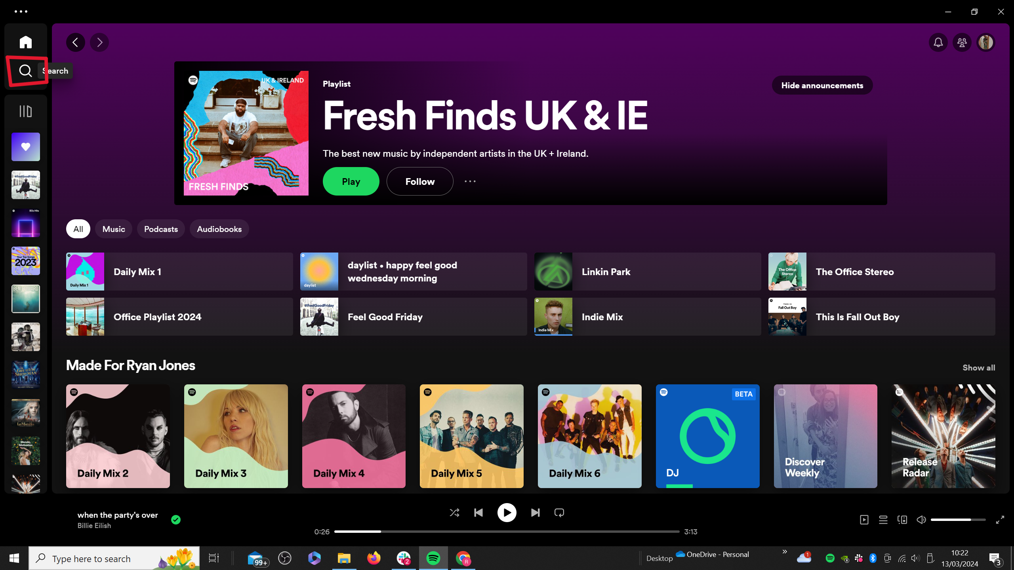Open Discover Weekly card
The width and height of the screenshot is (1014, 570).
click(x=825, y=436)
